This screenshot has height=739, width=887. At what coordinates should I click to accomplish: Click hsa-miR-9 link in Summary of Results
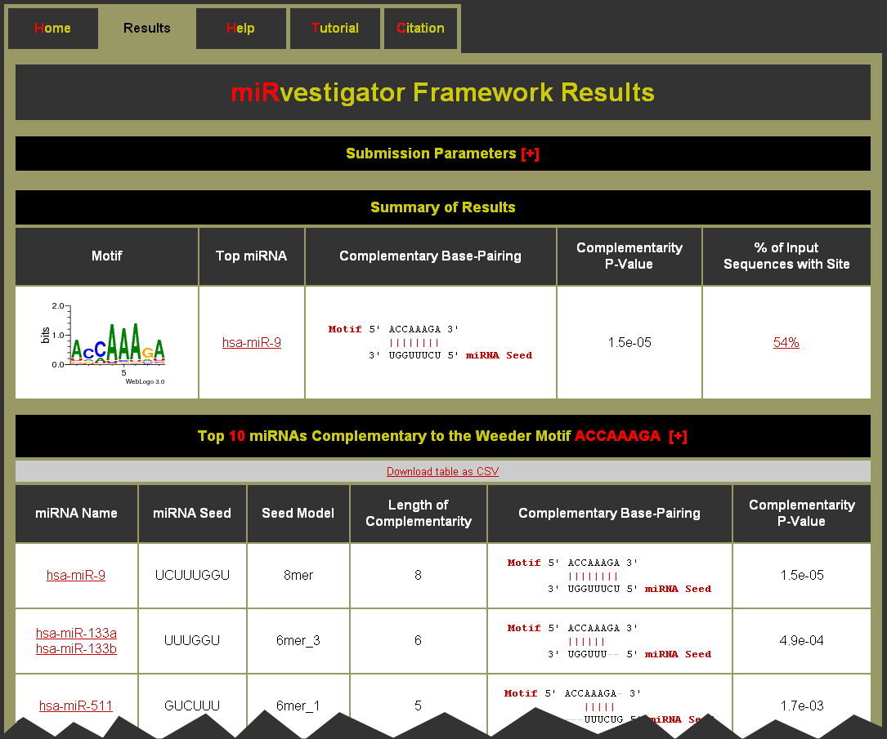click(252, 343)
